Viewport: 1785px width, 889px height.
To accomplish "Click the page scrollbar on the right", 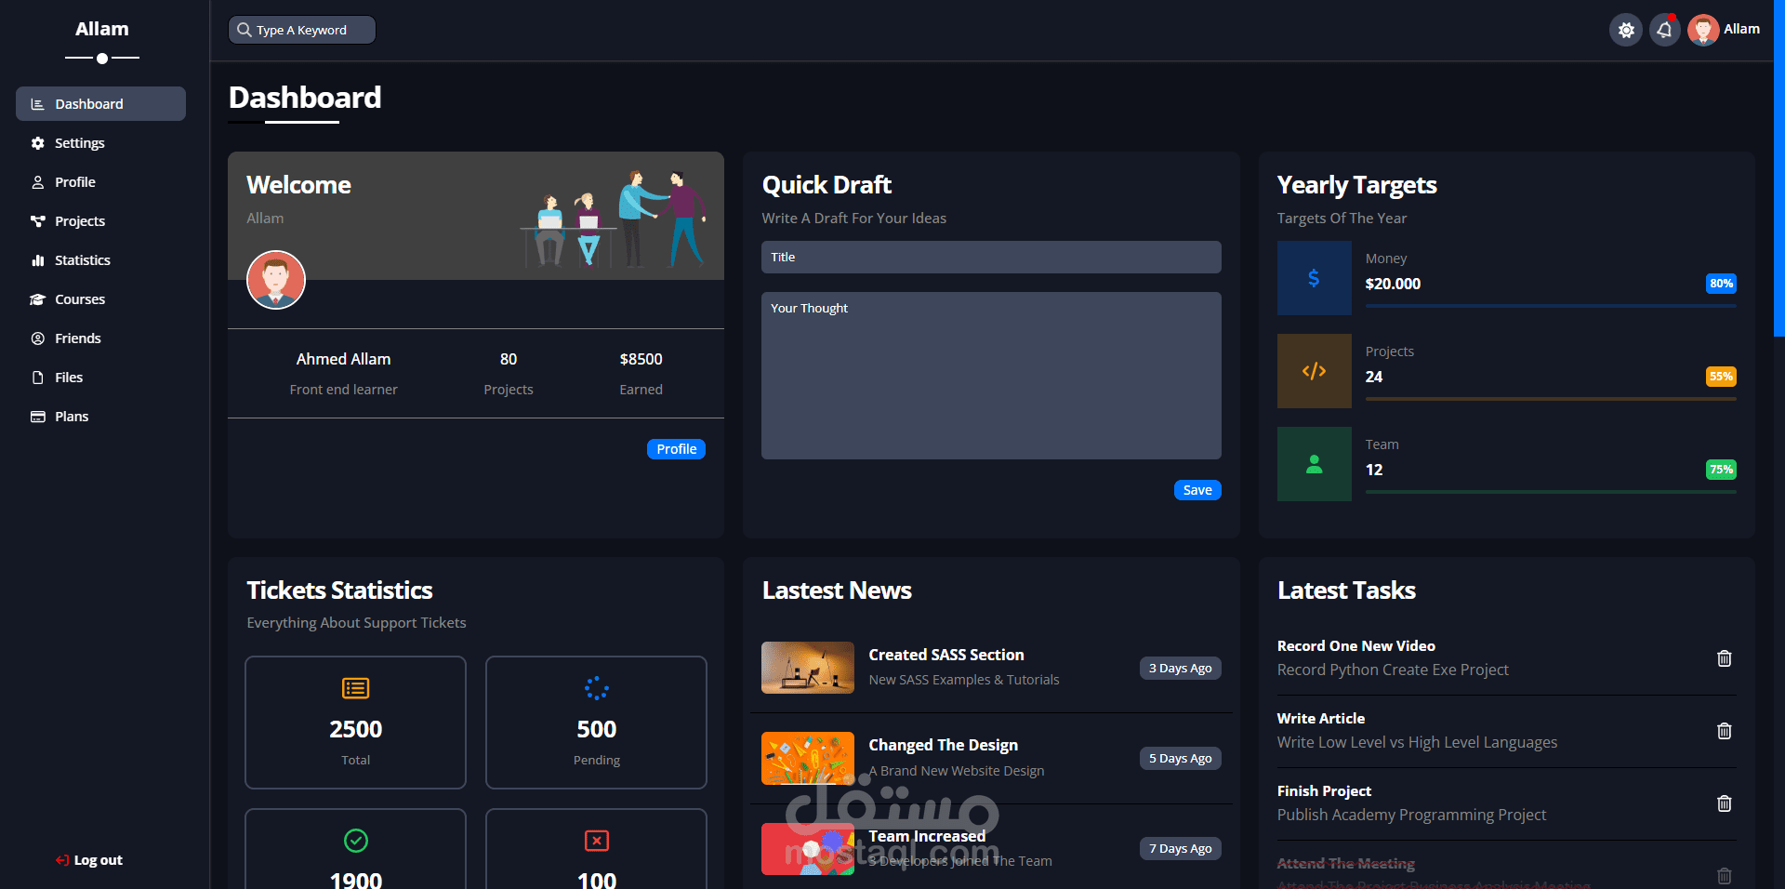I will (x=1779, y=167).
